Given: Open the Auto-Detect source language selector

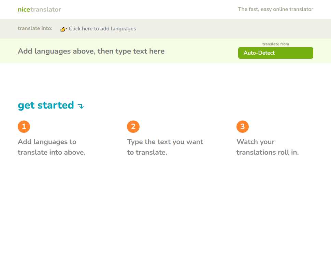Looking at the screenshot, I should point(275,53).
